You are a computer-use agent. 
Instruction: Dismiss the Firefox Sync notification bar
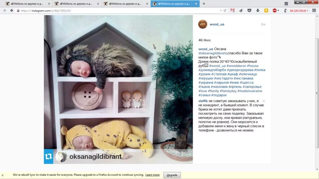pyautogui.click(x=3, y=175)
